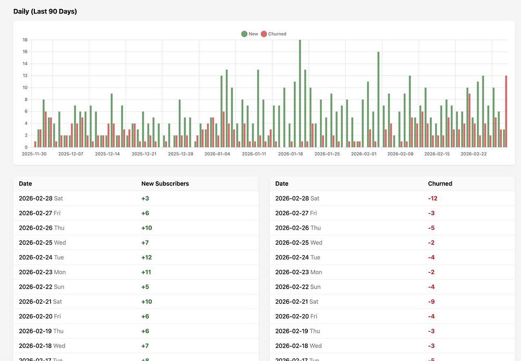Click -4 churned value for 2026-02-20 Fri

(431, 316)
